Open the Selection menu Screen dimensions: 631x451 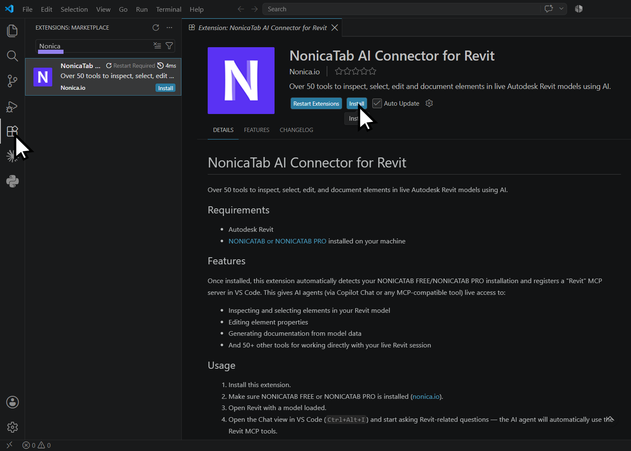pos(74,9)
